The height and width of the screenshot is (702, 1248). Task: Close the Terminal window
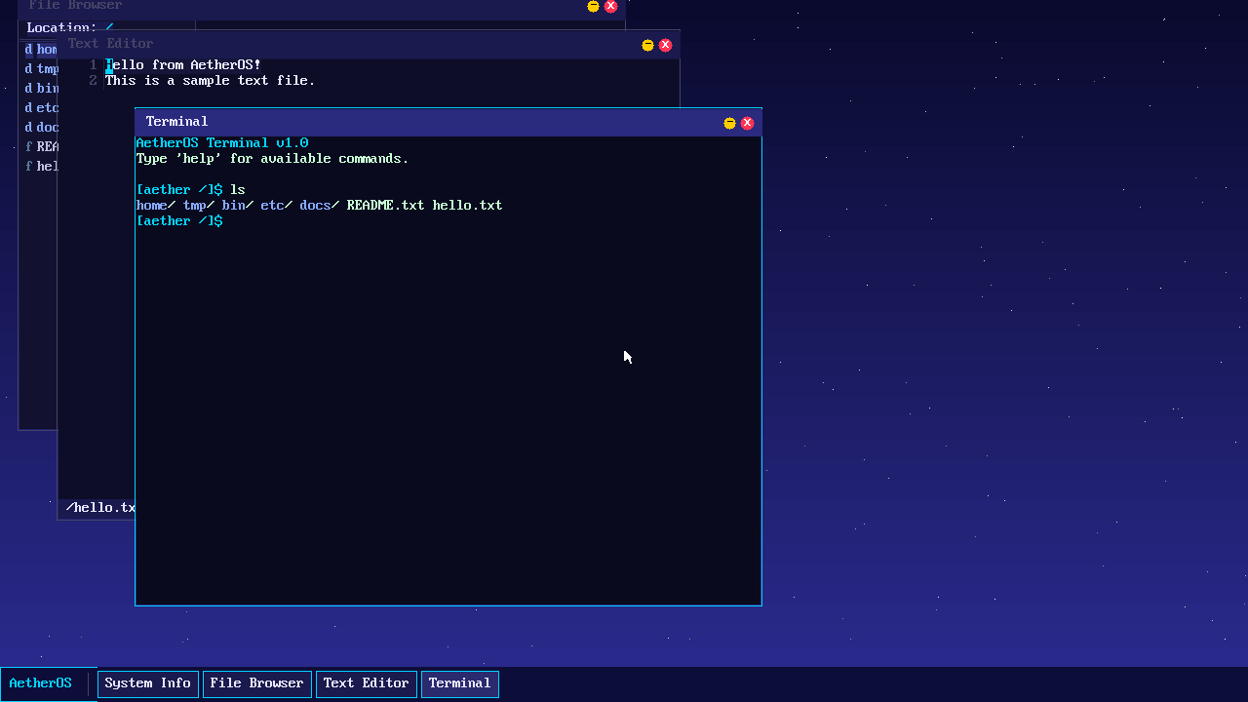click(x=747, y=123)
